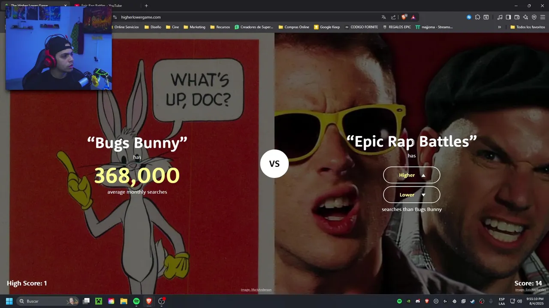Click the NVIDIA system tray icon
Image resolution: width=549 pixels, height=308 pixels.
coord(408,301)
